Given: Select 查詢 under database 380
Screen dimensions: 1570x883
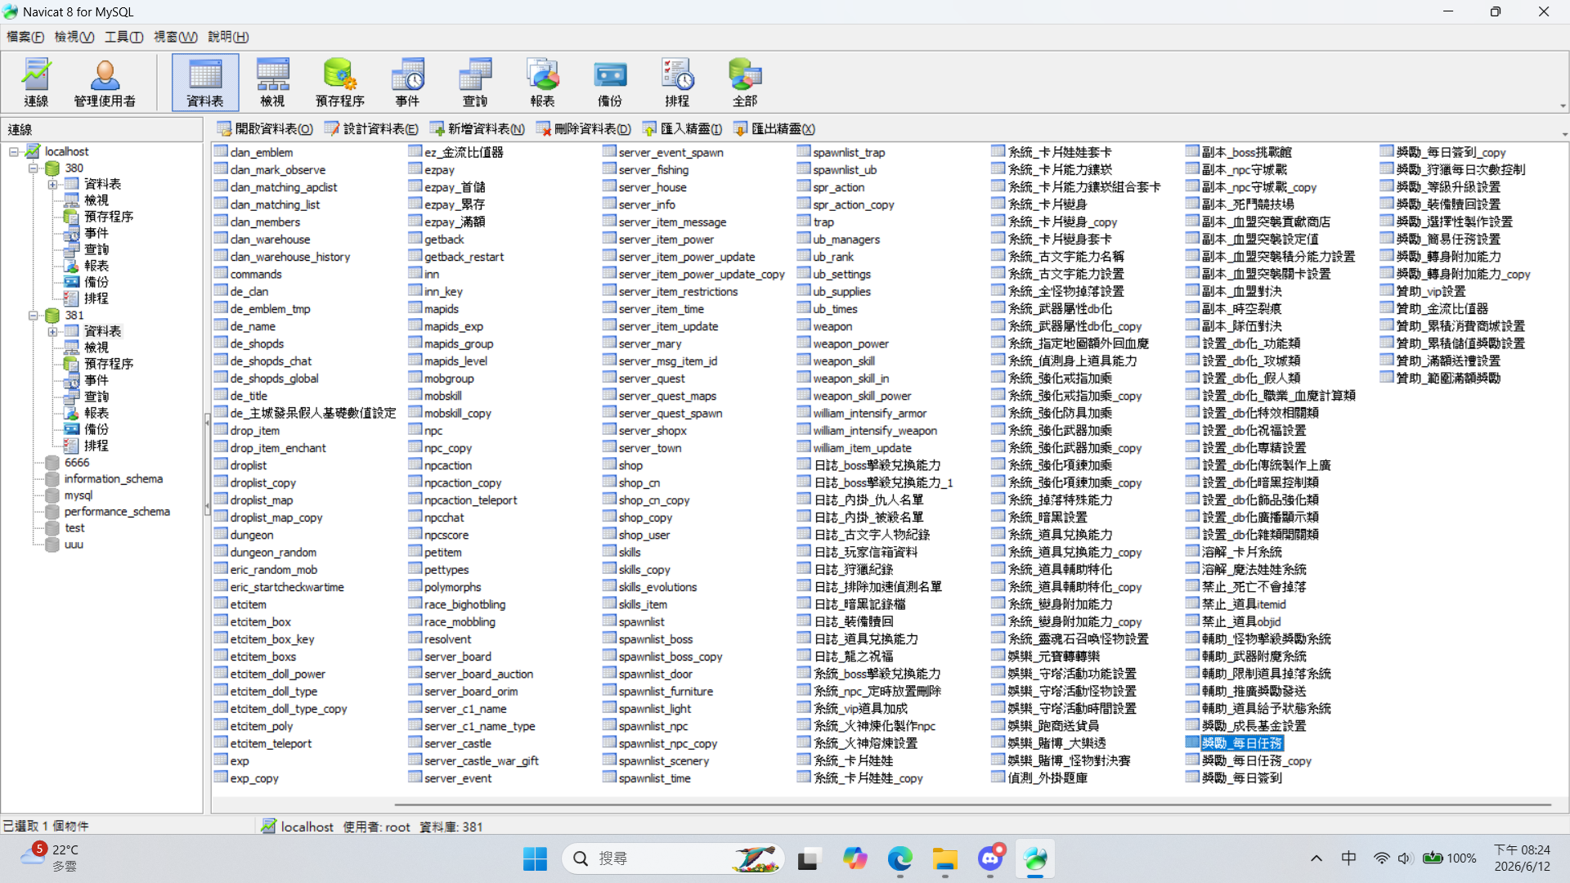Looking at the screenshot, I should coord(96,249).
